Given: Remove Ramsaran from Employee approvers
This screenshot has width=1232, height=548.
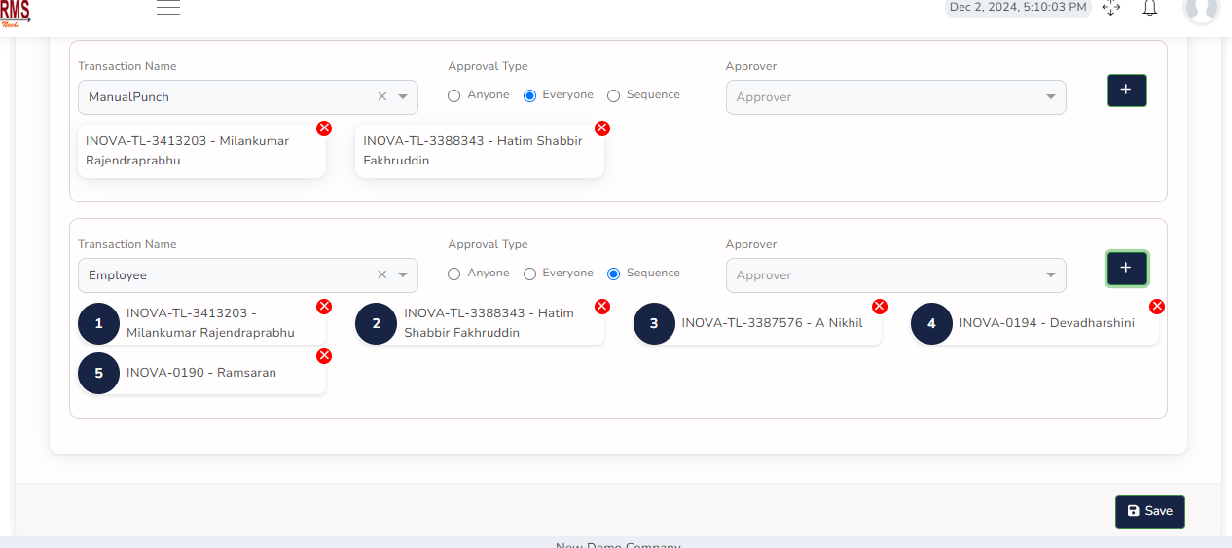Looking at the screenshot, I should tap(324, 356).
